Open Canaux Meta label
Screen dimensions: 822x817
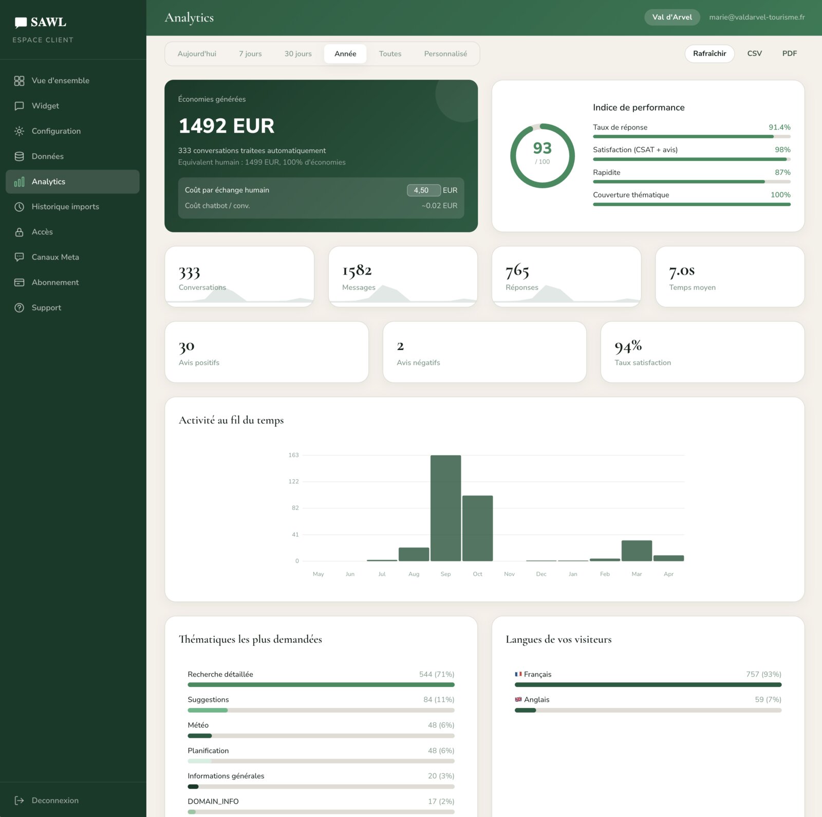(55, 257)
